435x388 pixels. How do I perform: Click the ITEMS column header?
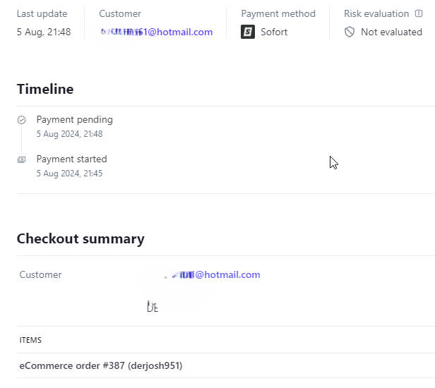[x=30, y=340]
